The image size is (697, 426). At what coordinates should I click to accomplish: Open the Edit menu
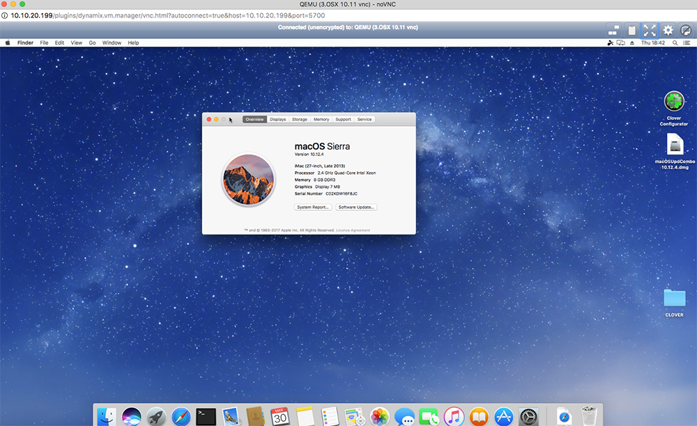(x=59, y=42)
